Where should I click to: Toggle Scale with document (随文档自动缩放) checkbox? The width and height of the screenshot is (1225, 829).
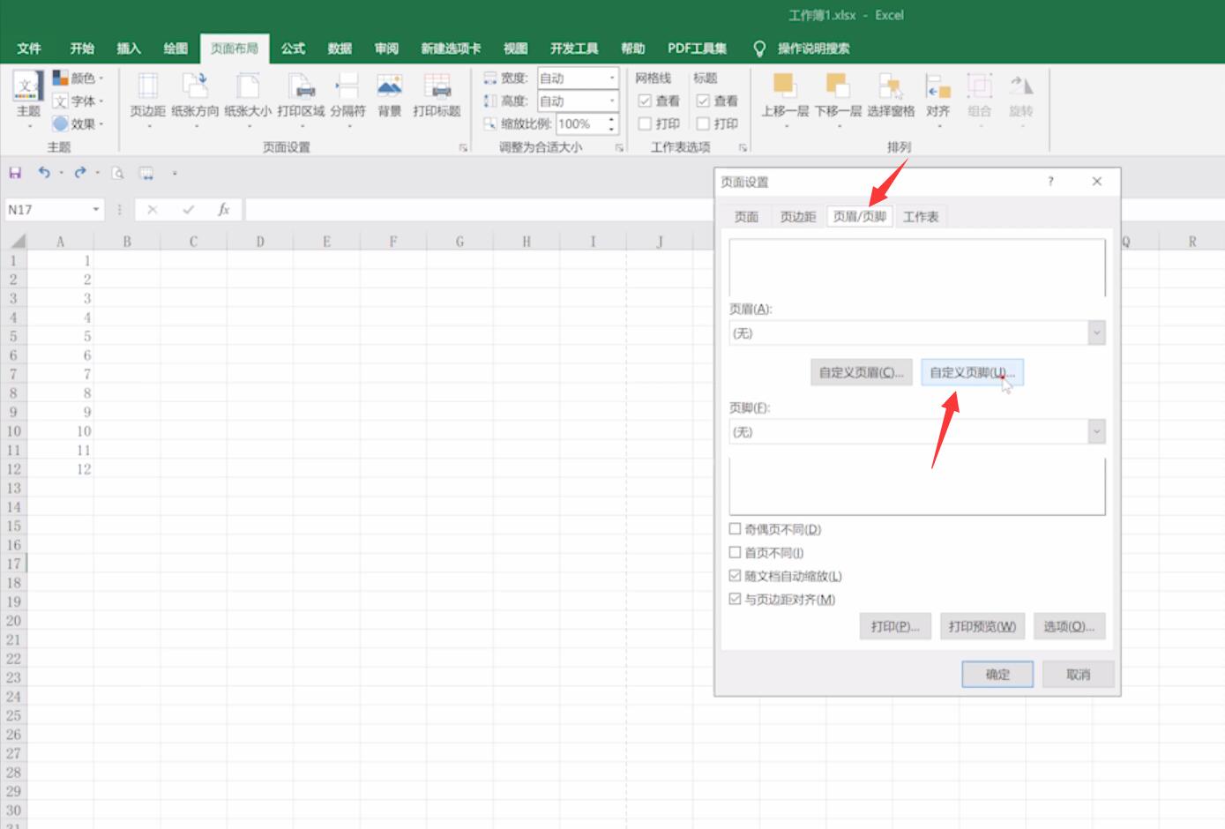point(735,575)
